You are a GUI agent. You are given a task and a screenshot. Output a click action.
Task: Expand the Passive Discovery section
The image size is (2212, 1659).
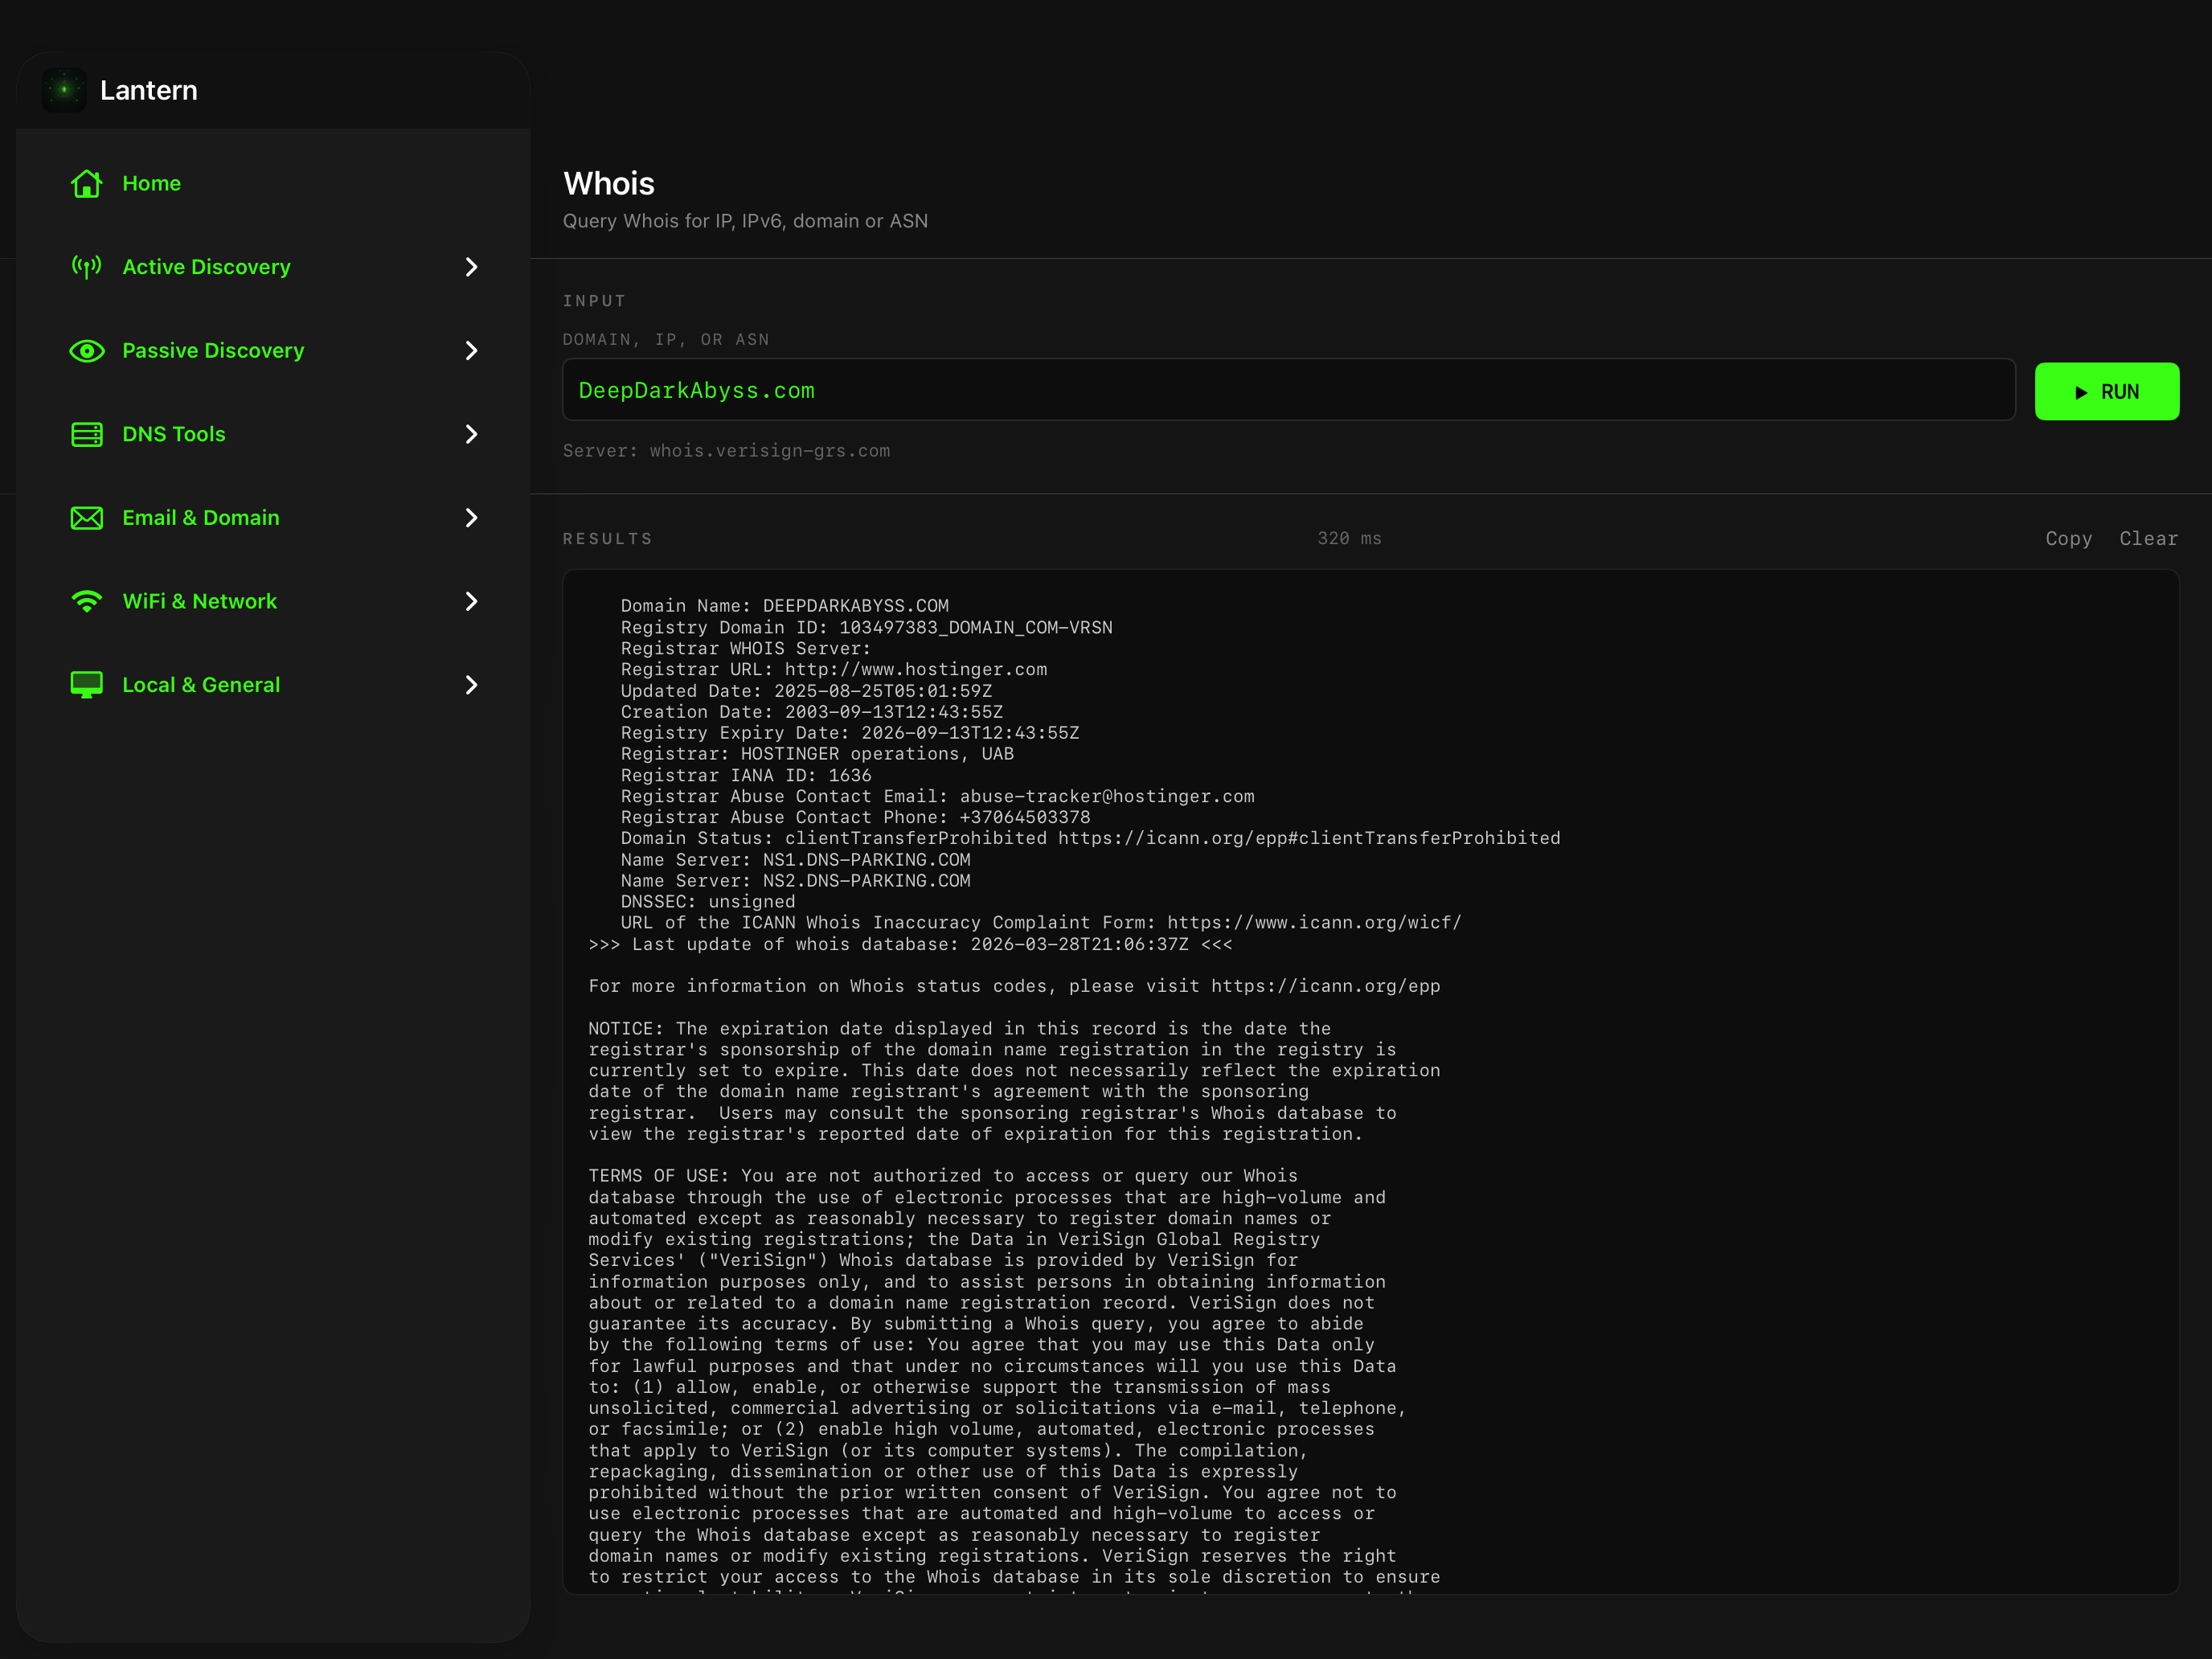point(470,351)
